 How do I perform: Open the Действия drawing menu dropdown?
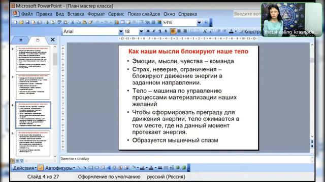click(25, 168)
